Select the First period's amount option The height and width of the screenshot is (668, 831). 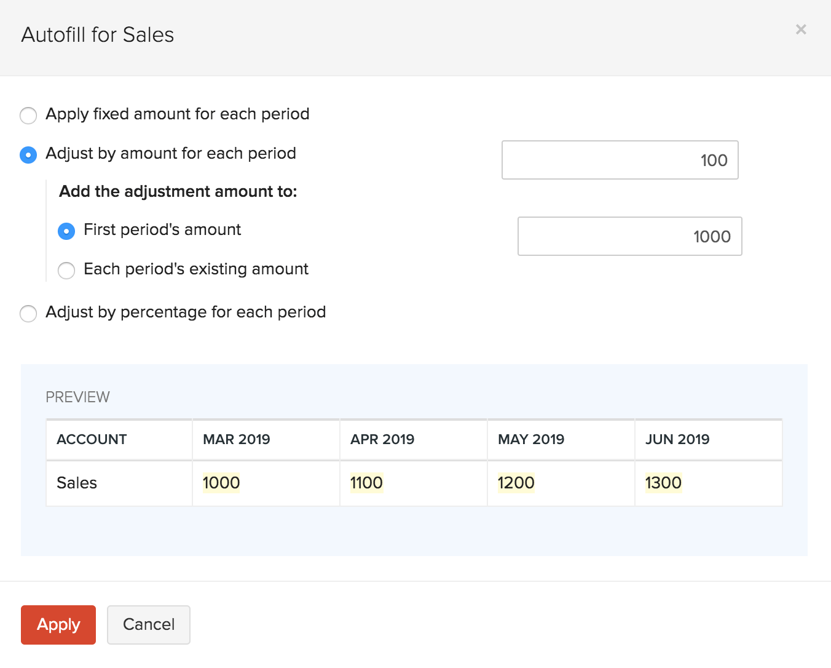click(66, 231)
